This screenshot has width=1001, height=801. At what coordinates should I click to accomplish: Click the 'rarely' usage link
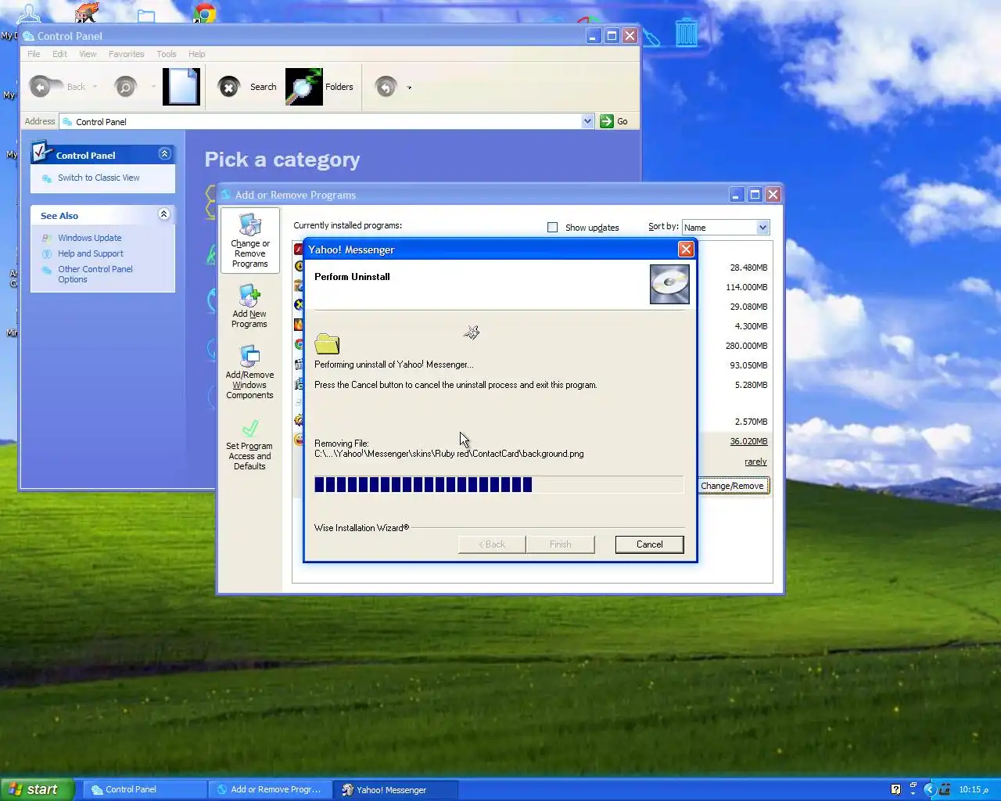coord(755,462)
